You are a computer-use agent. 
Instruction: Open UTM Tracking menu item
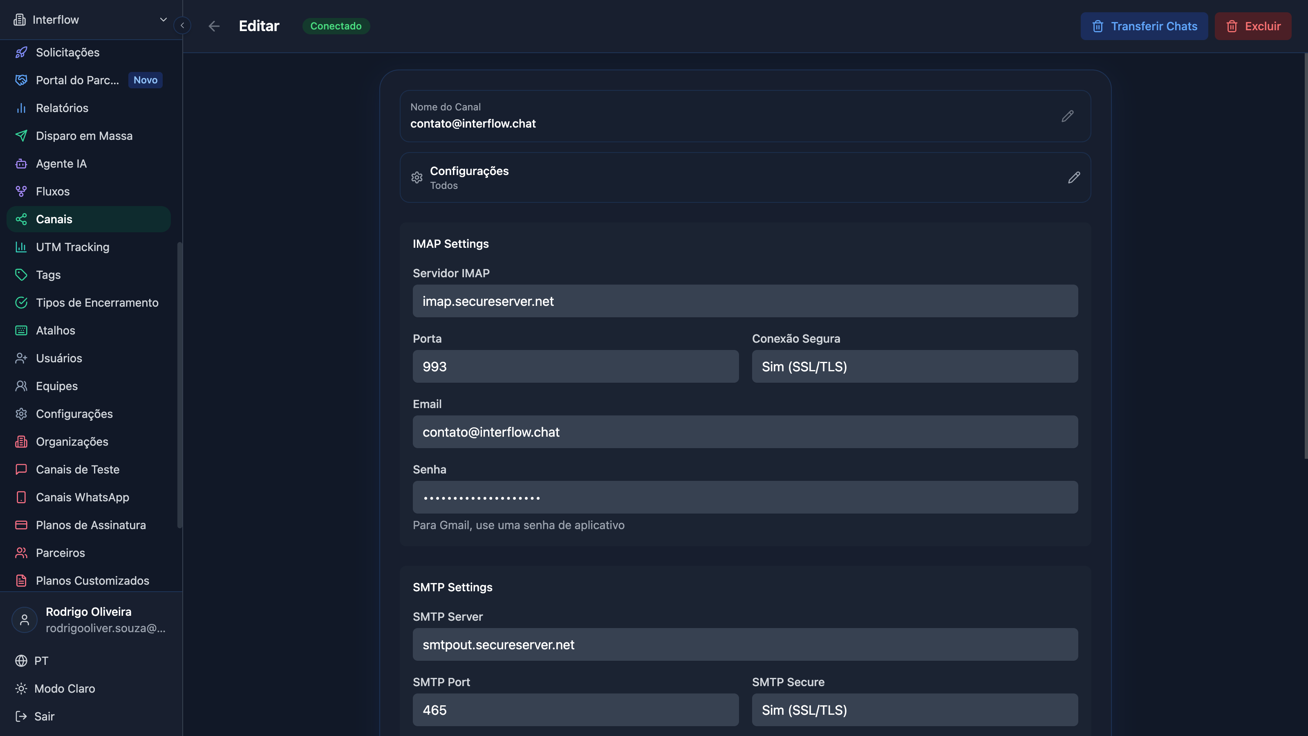(x=89, y=247)
